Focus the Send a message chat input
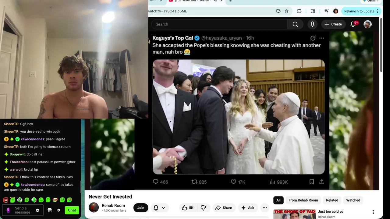390x219 pixels. [x=23, y=210]
